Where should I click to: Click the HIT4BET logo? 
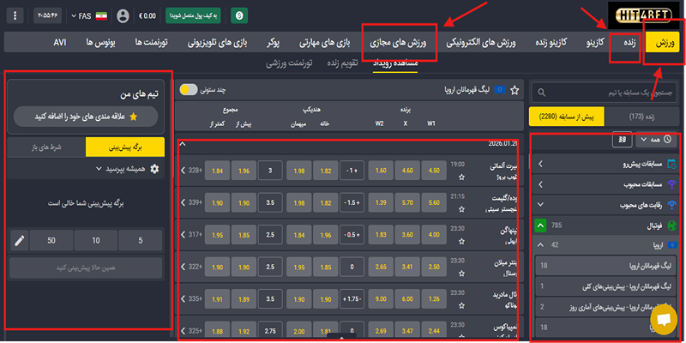(644, 15)
